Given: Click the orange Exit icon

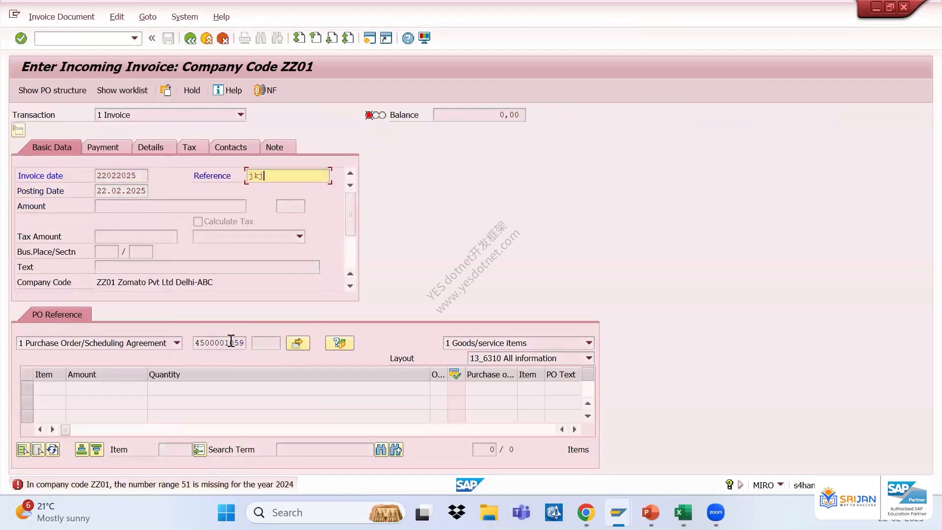Looking at the screenshot, I should [207, 38].
